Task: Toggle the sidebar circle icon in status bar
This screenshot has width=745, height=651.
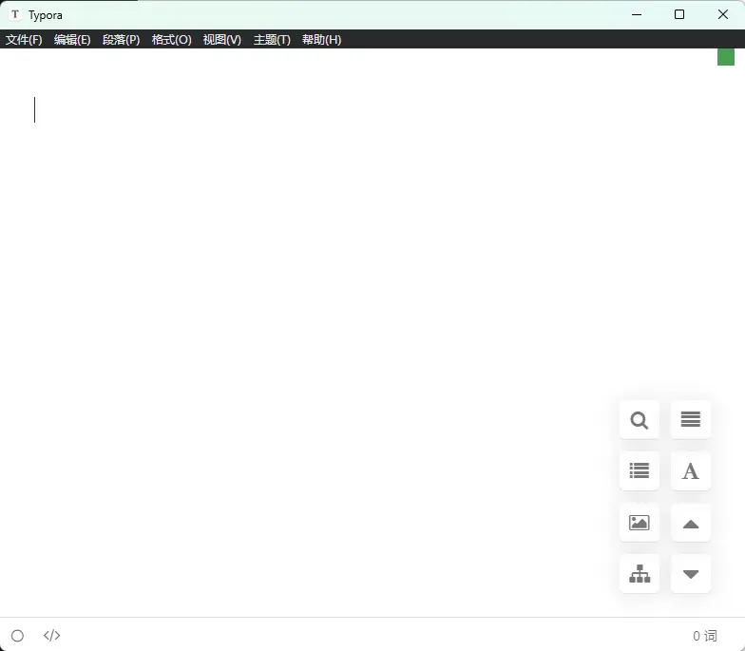Action: tap(17, 636)
